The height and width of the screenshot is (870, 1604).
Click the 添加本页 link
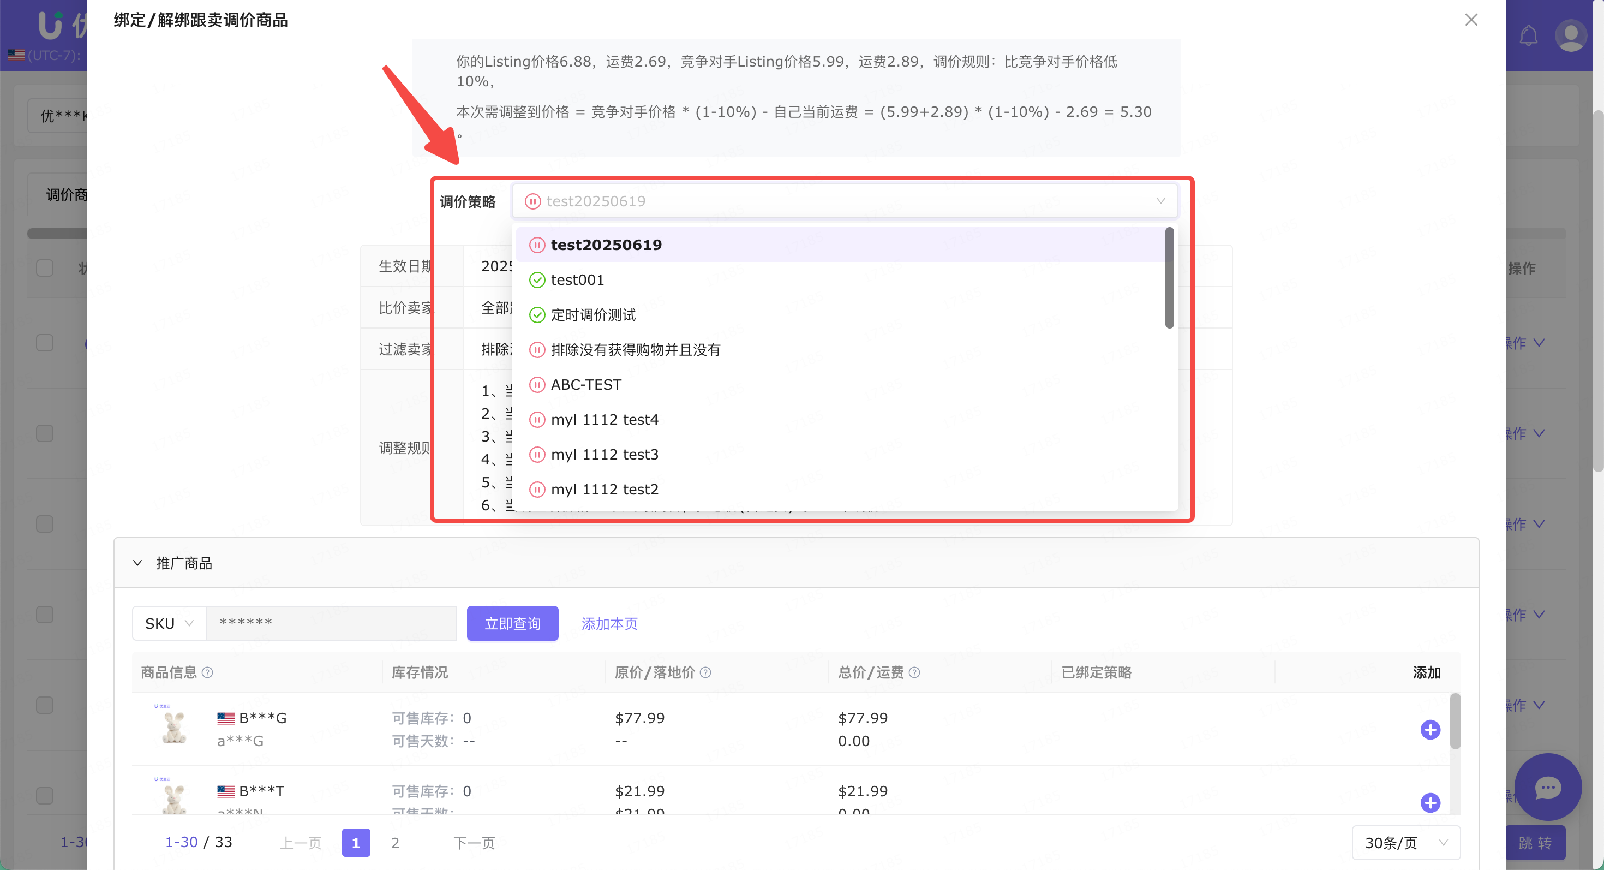coord(609,623)
